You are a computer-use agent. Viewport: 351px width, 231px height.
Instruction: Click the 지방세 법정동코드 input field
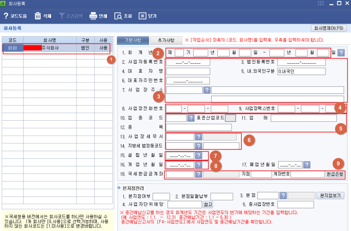(x=180, y=146)
